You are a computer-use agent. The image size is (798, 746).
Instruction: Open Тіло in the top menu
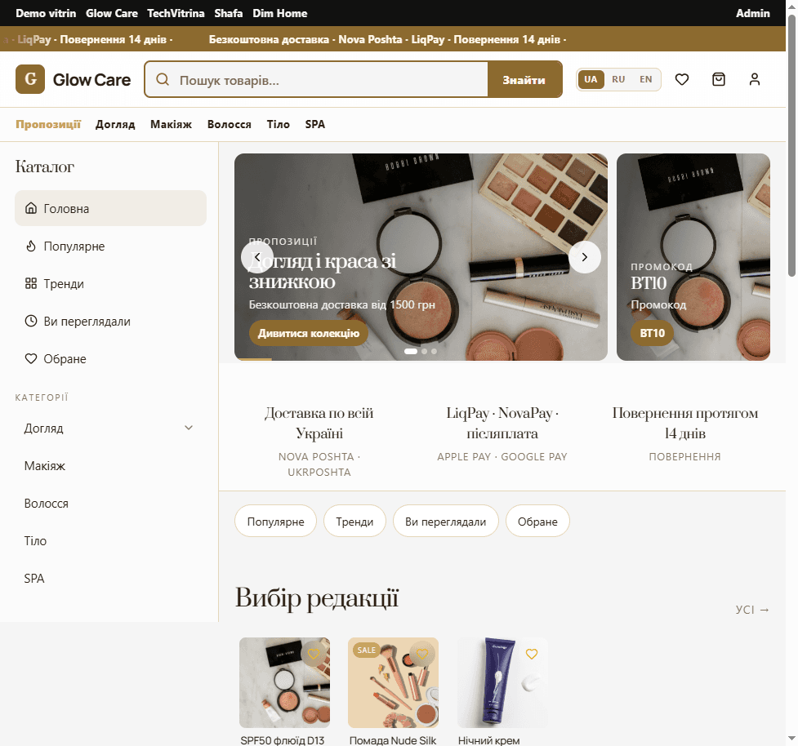coord(278,124)
